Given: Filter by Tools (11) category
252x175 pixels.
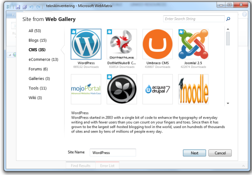Looking at the screenshot, I should (37, 88).
